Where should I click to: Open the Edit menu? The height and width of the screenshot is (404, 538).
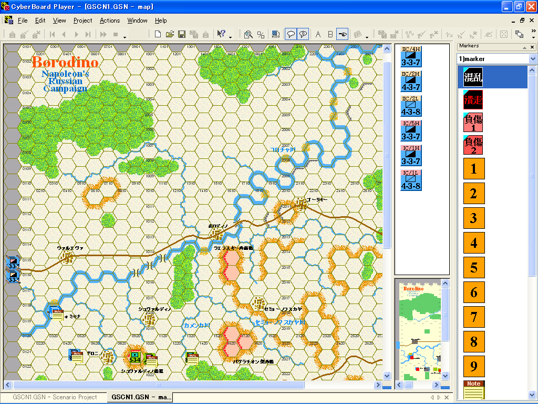pos(40,21)
